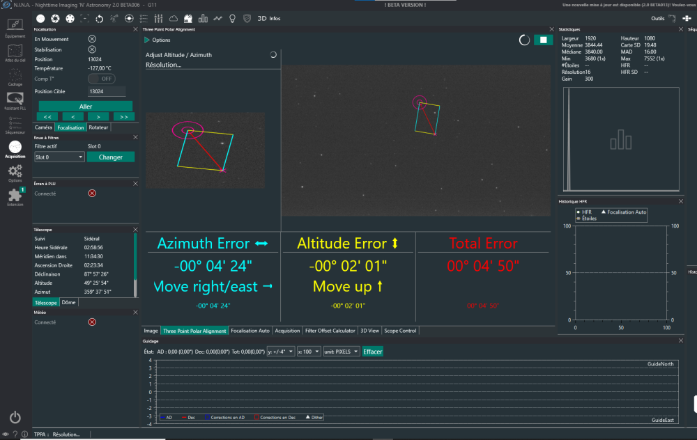Click the single < focus step button

click(73, 117)
